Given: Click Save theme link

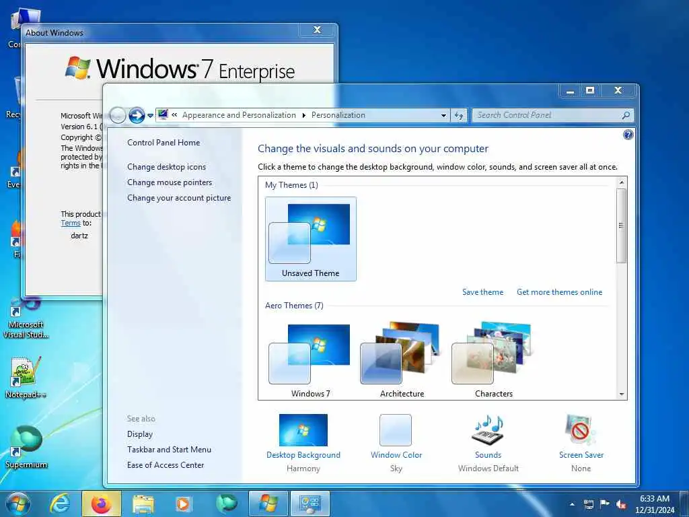Looking at the screenshot, I should pos(482,292).
